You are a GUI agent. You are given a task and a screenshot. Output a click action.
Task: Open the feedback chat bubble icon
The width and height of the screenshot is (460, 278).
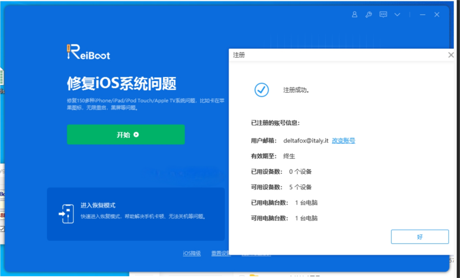(x=383, y=14)
